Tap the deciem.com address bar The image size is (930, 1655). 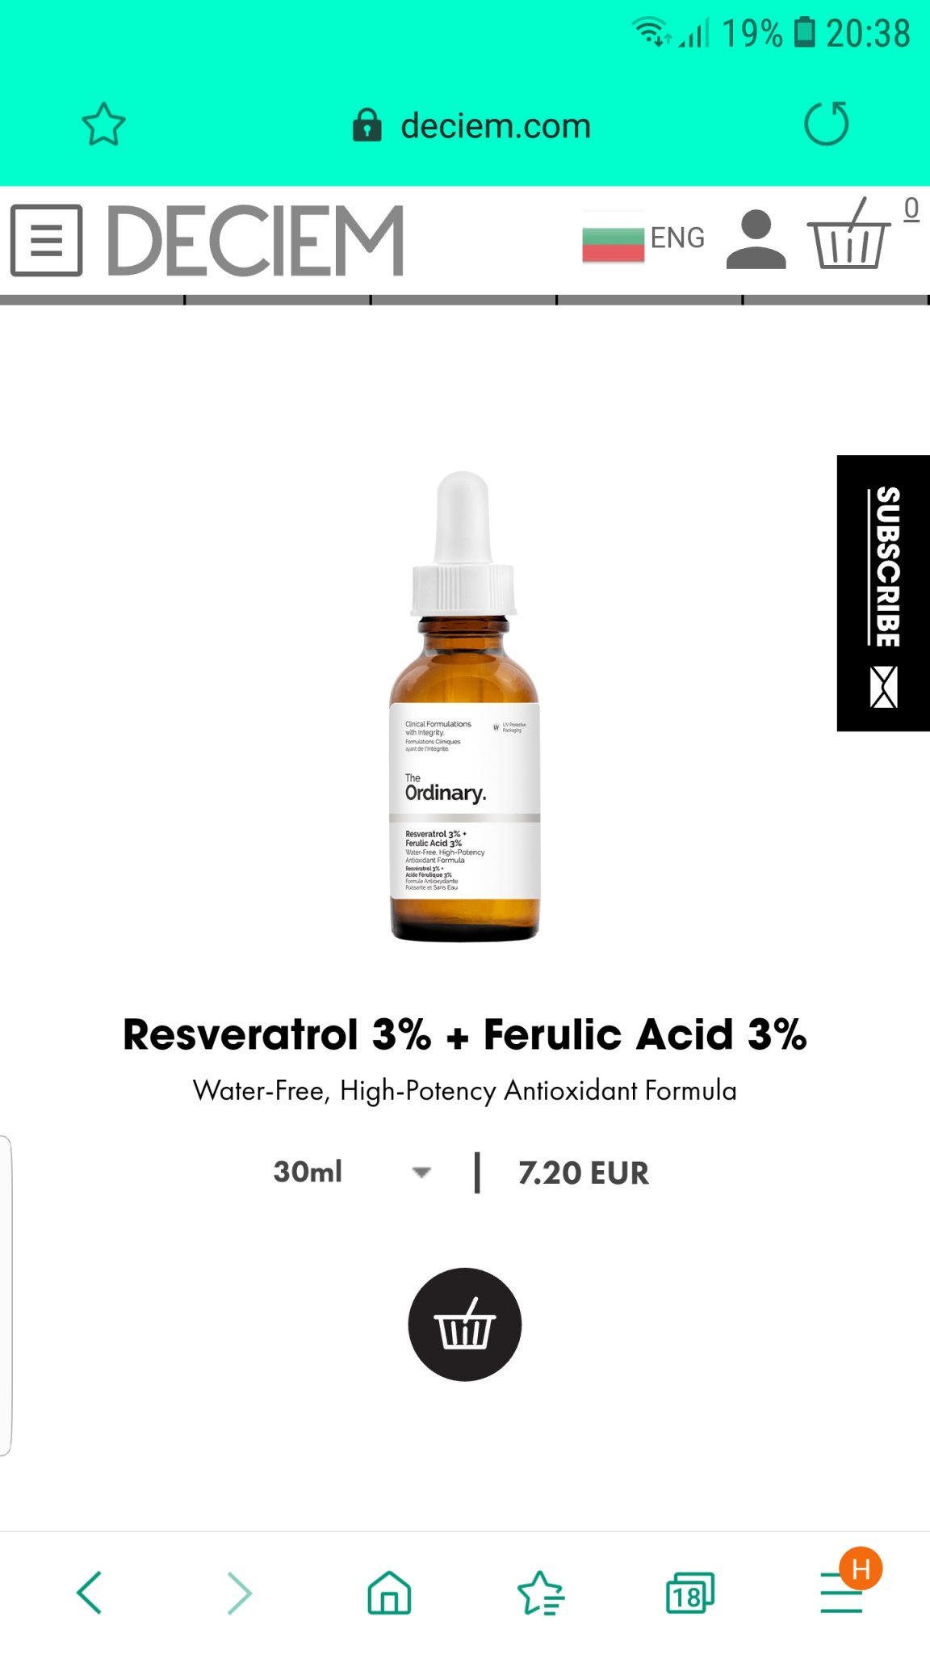point(472,126)
